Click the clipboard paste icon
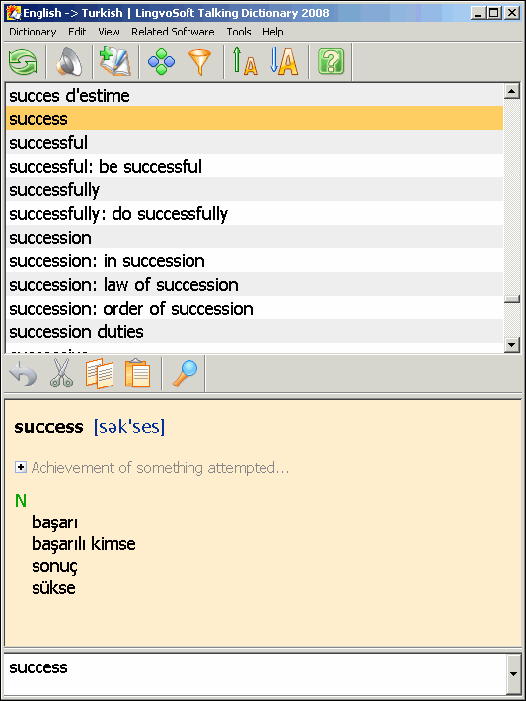The height and width of the screenshot is (701, 526). point(137,373)
